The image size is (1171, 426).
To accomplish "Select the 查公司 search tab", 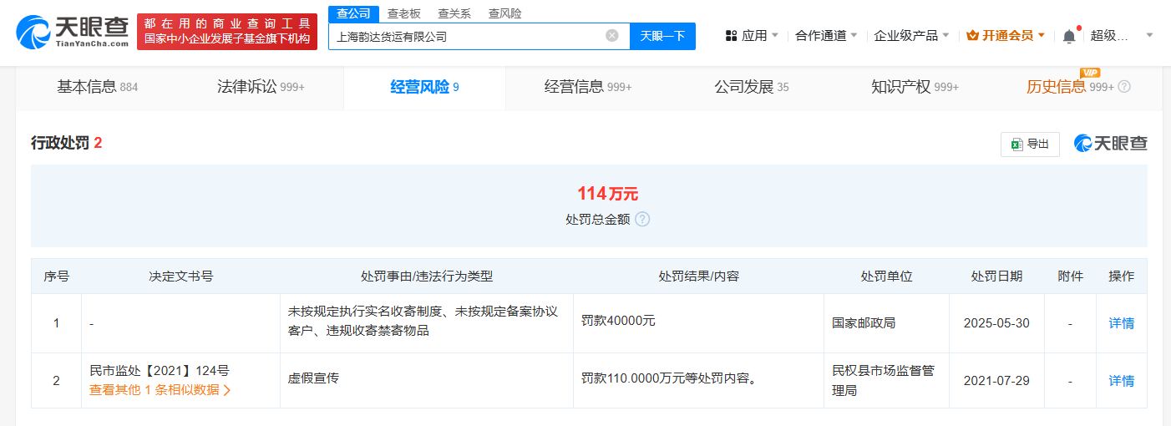I will tap(353, 13).
